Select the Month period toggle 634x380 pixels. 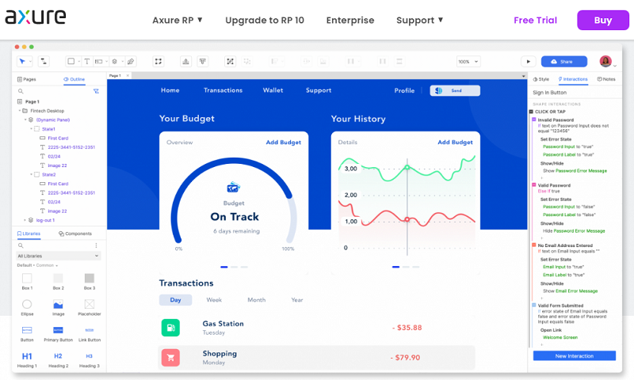(256, 299)
